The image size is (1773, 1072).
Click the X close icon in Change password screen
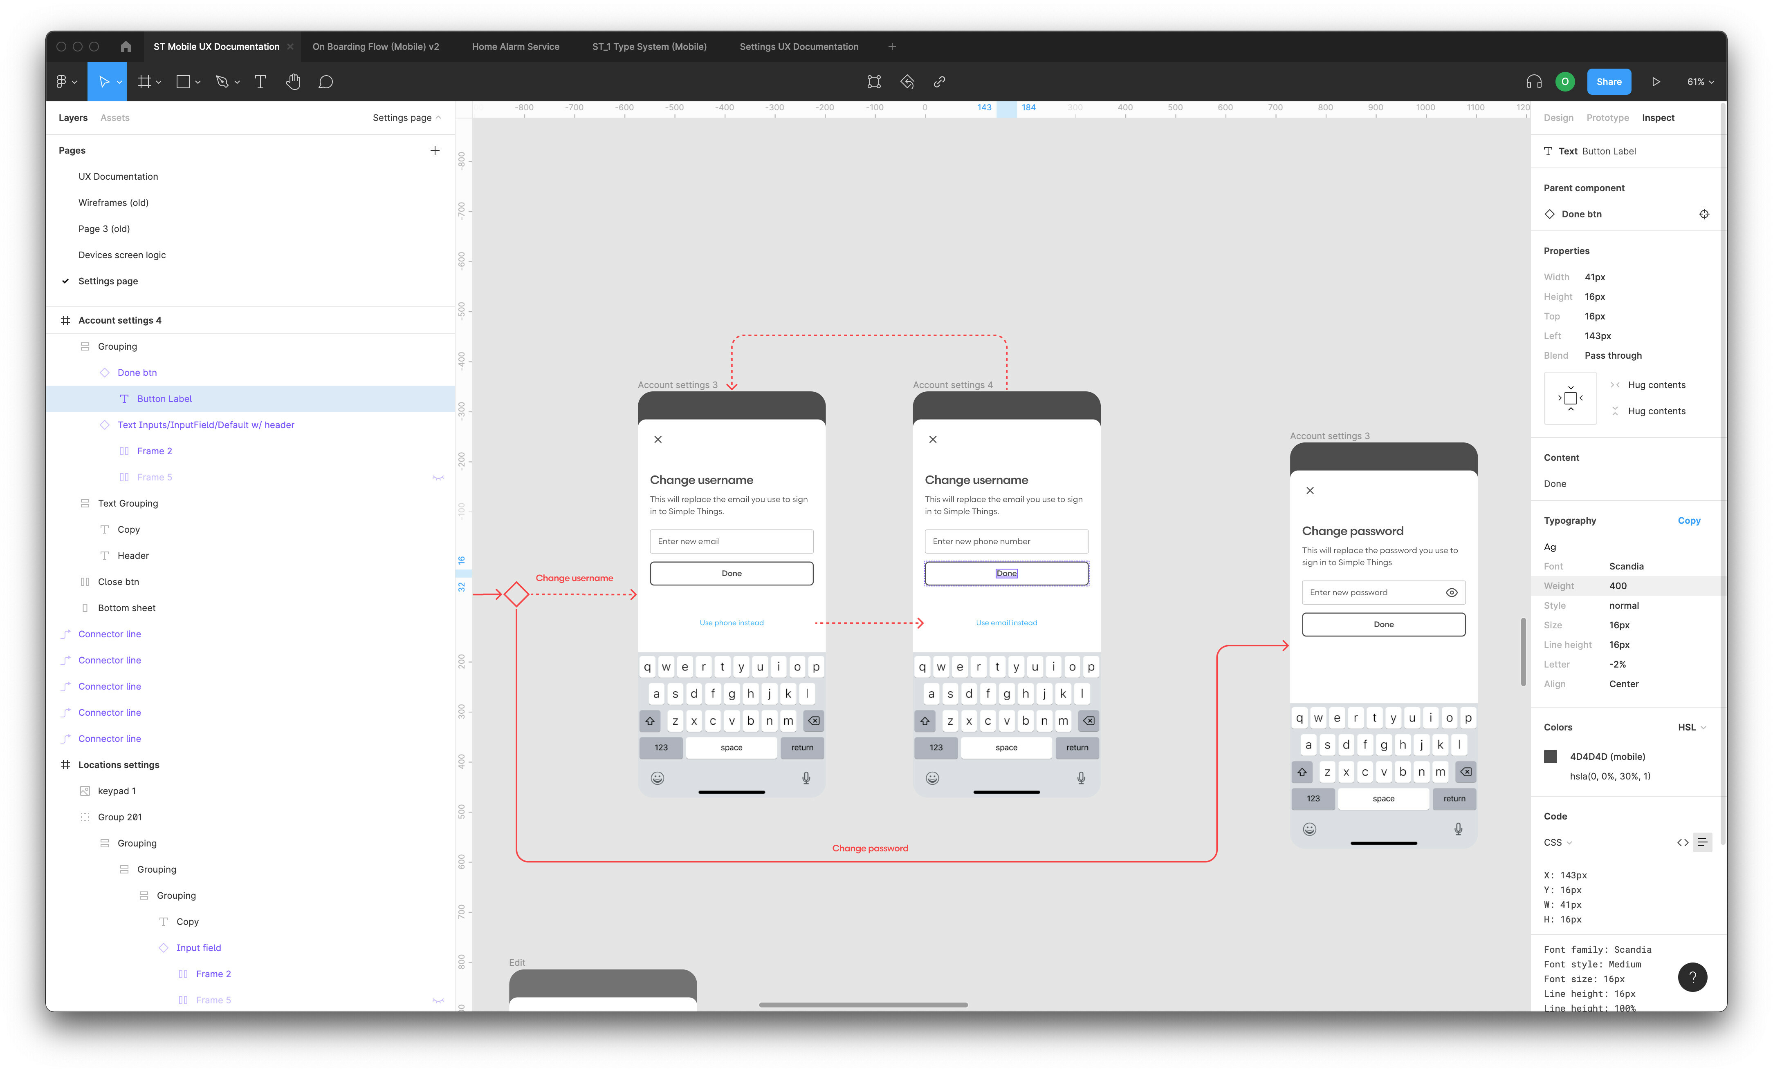[x=1310, y=490]
